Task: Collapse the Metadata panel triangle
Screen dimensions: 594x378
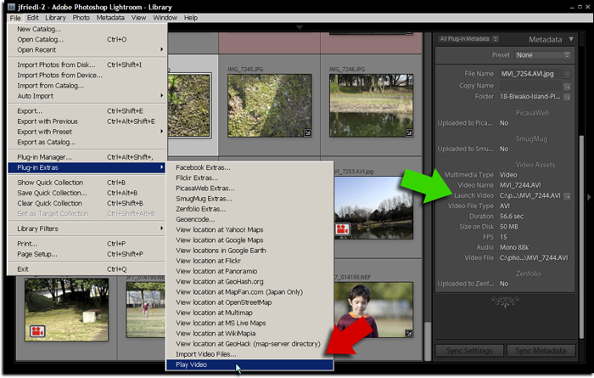Action: tap(571, 39)
